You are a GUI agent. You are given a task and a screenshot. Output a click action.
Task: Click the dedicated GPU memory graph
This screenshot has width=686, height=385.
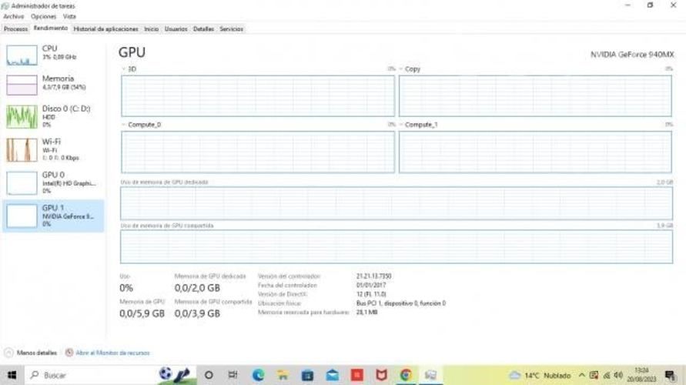397,203
